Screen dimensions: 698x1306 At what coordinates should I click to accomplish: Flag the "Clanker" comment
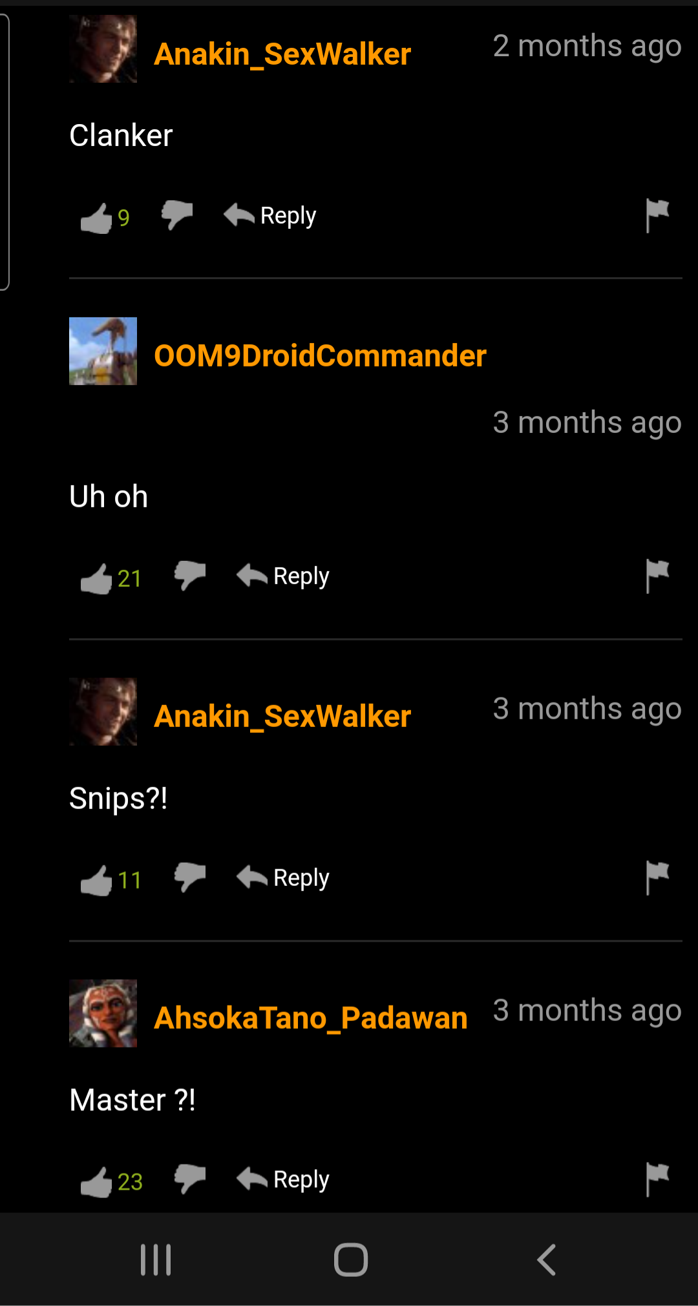point(657,215)
